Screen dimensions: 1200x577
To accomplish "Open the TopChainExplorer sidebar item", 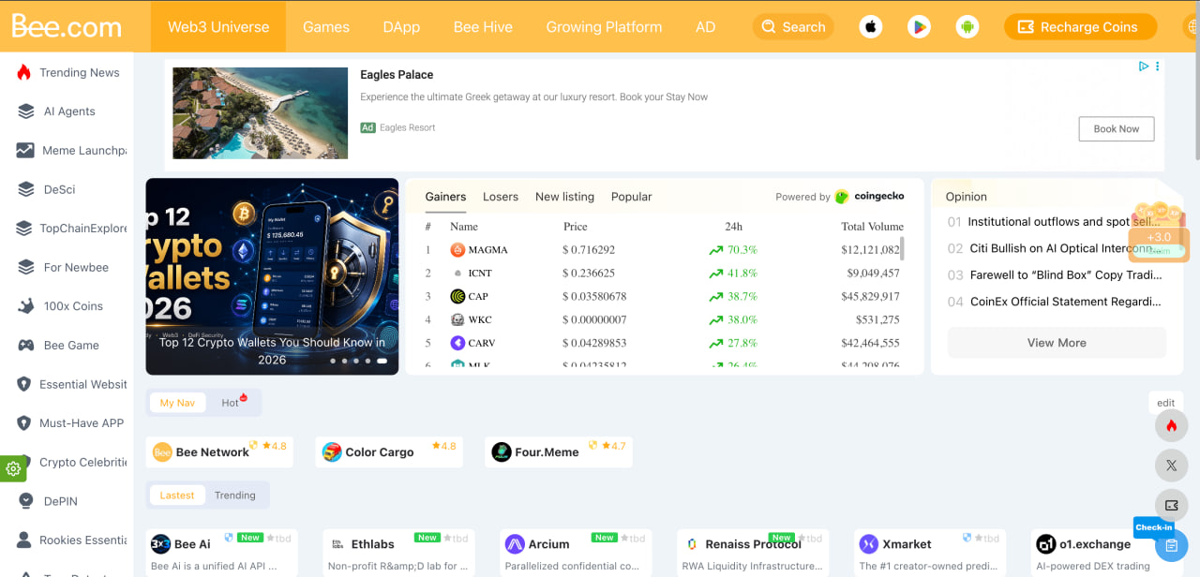I will (x=72, y=229).
